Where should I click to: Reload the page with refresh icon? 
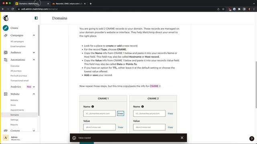12,9
